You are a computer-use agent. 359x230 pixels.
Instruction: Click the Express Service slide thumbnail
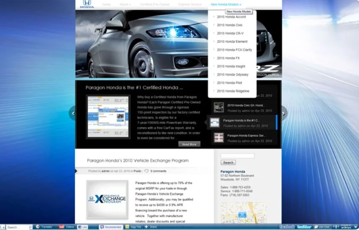[219, 138]
